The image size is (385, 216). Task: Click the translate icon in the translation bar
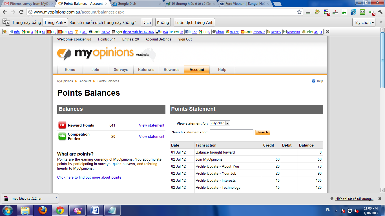tap(6, 22)
